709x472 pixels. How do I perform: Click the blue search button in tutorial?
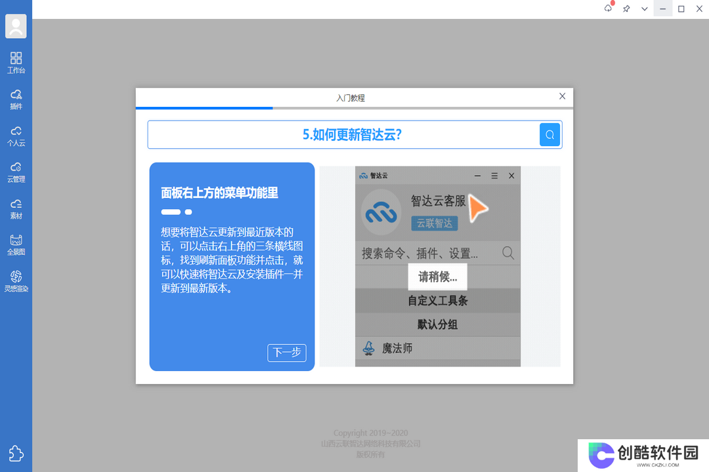coord(550,134)
